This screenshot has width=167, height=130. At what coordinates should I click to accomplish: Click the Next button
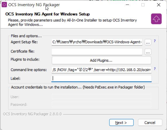coord(121,122)
